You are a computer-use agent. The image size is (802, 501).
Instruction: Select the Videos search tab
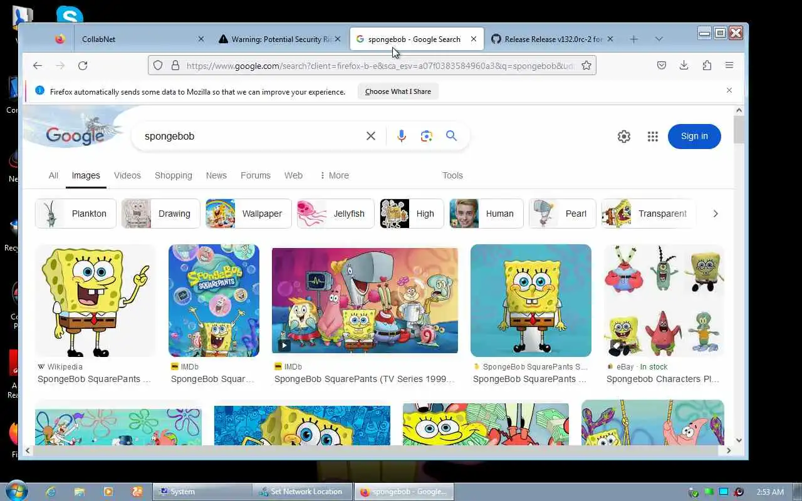coord(127,175)
